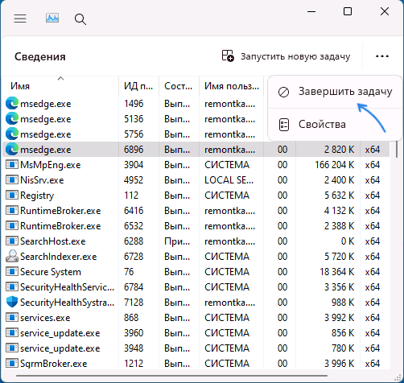404x383 pixels.
Task: Select the Secure System process name
Action: pos(51,272)
